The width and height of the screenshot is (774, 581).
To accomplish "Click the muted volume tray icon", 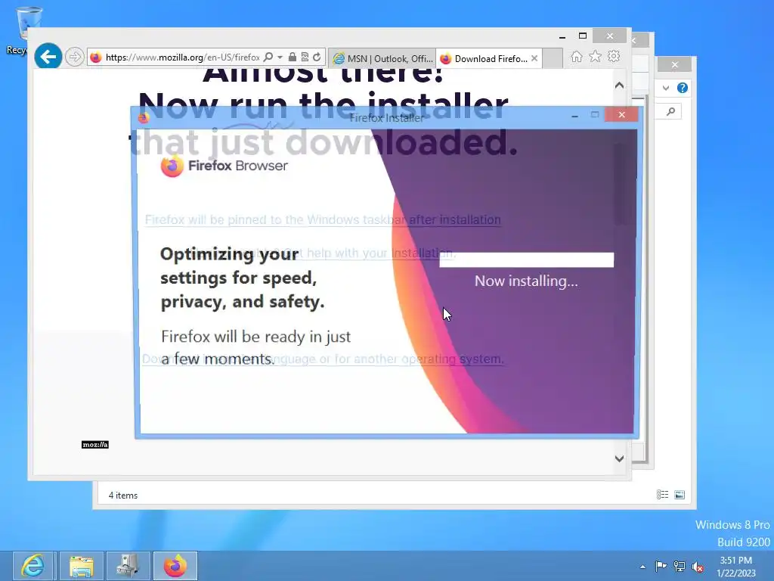I will click(698, 567).
